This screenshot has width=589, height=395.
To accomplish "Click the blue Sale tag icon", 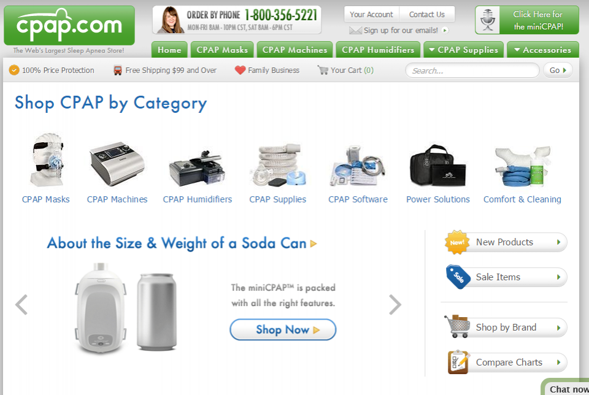I will pyautogui.click(x=457, y=277).
